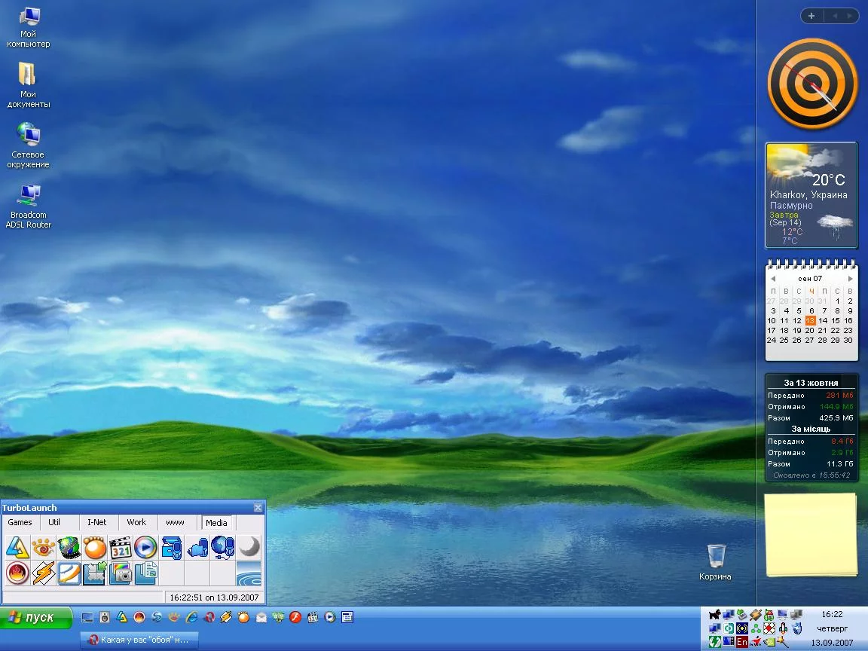Image resolution: width=868 pixels, height=651 pixels.
Task: Launch Opera from Quick Launch bar
Action: point(209,617)
